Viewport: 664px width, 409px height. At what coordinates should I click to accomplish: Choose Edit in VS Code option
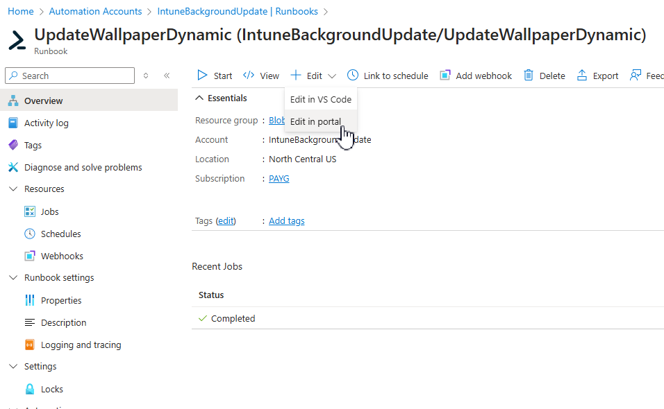point(320,99)
